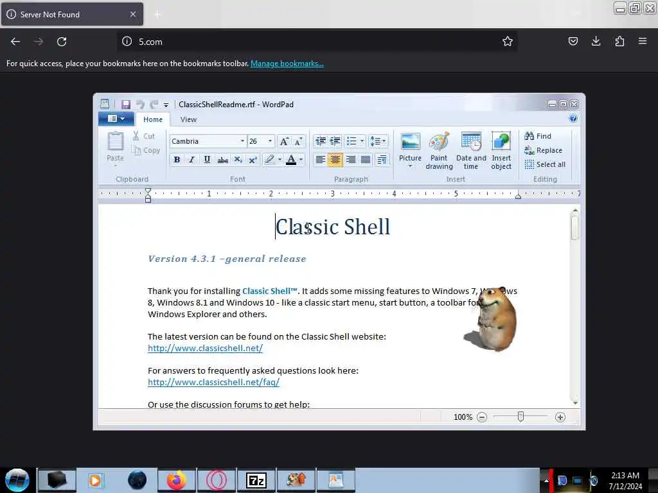
Task: Open Firefox downloads panel
Action: [x=596, y=41]
